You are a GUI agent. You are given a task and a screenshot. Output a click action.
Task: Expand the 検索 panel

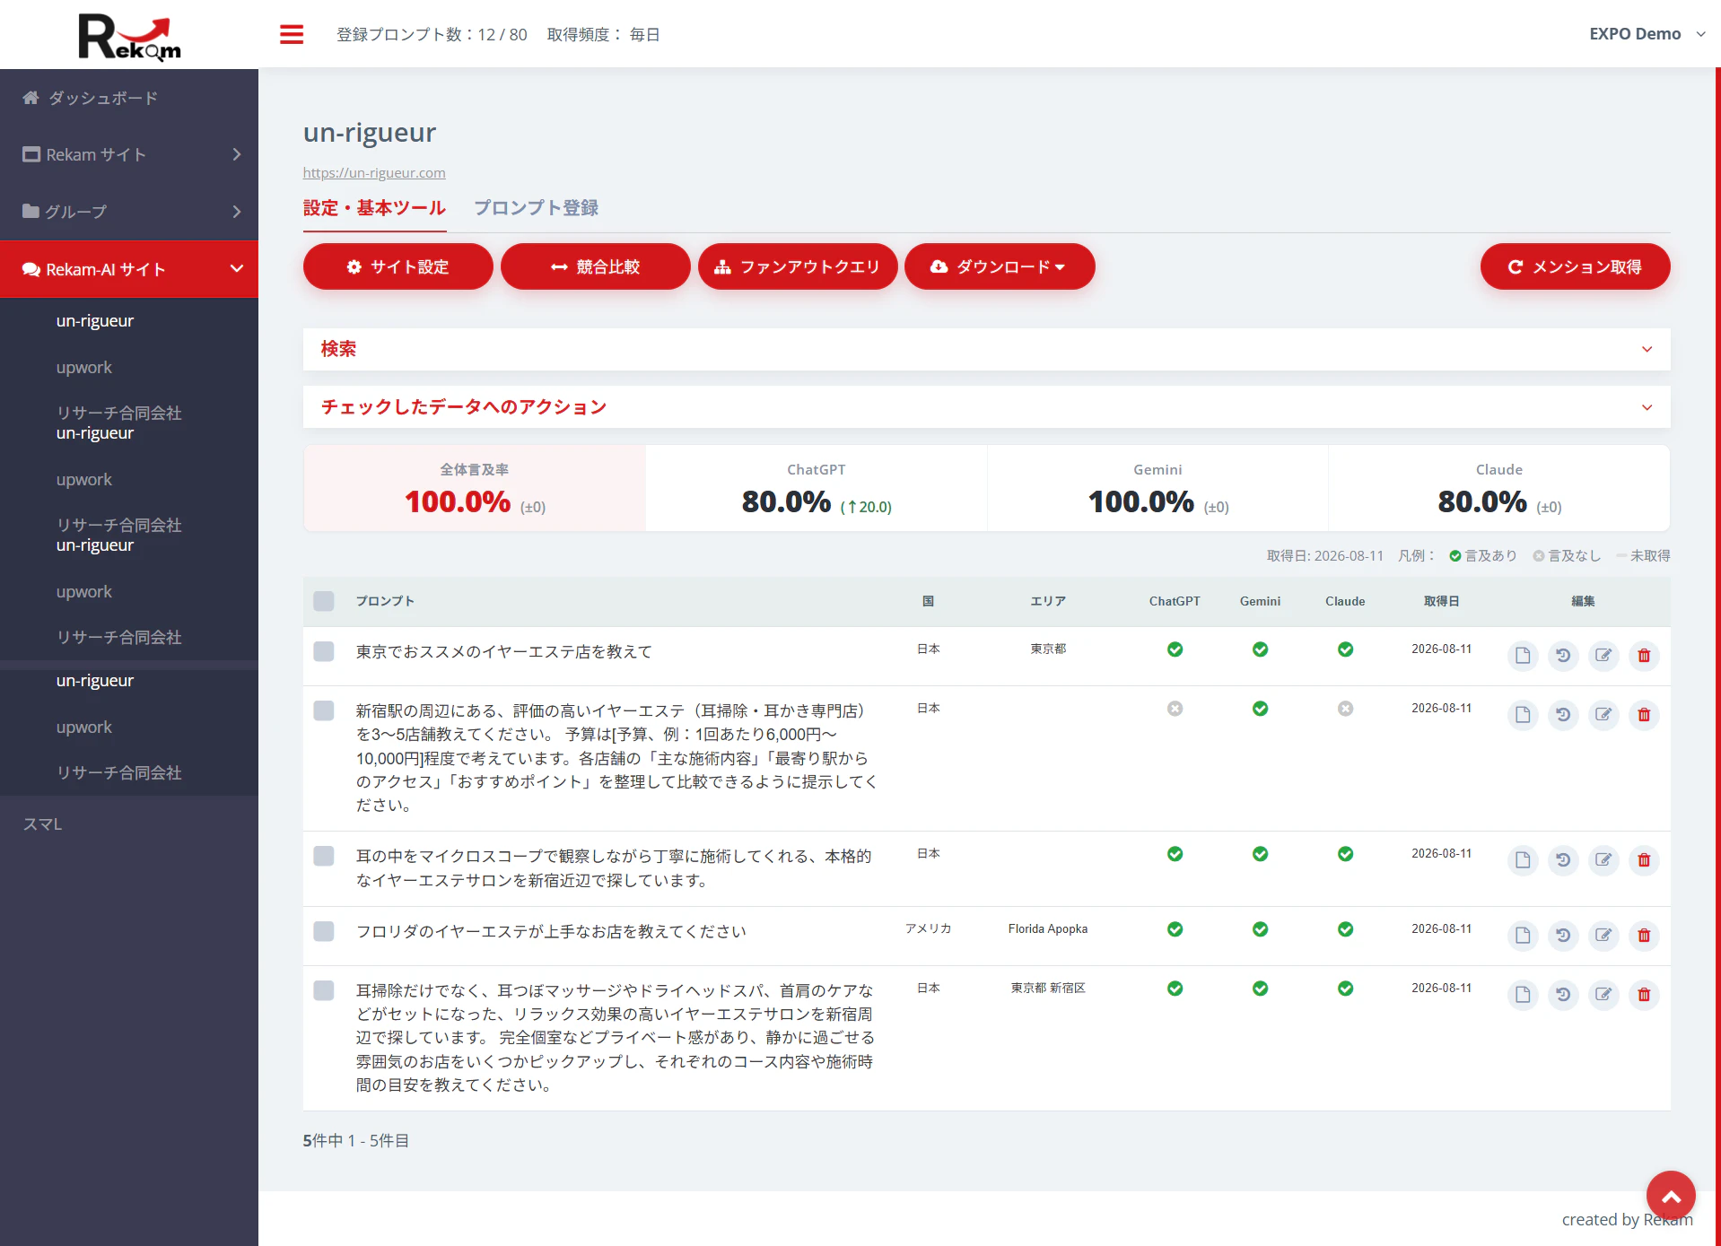pos(987,349)
